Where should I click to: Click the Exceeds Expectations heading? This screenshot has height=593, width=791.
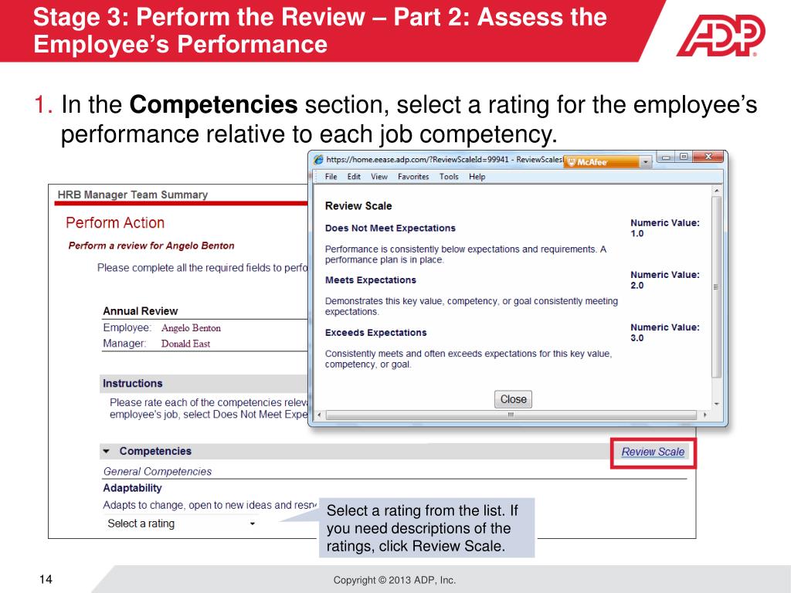pyautogui.click(x=376, y=332)
